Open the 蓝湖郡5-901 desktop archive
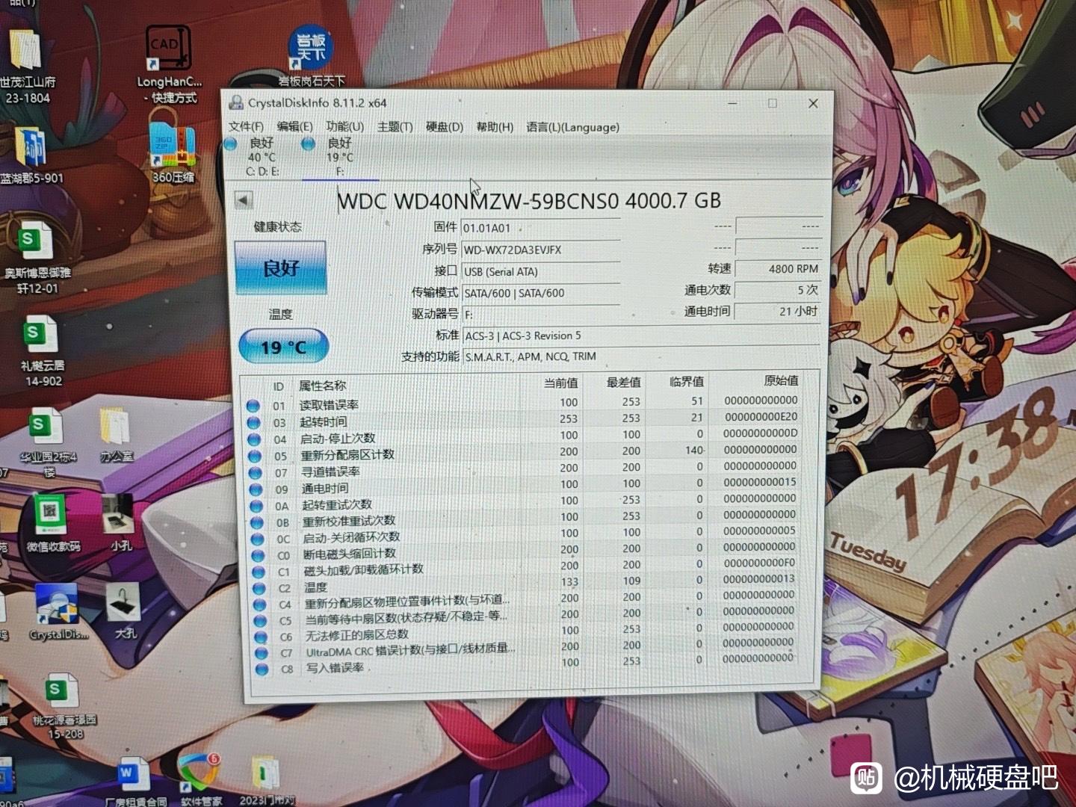1076x807 pixels. [x=30, y=155]
